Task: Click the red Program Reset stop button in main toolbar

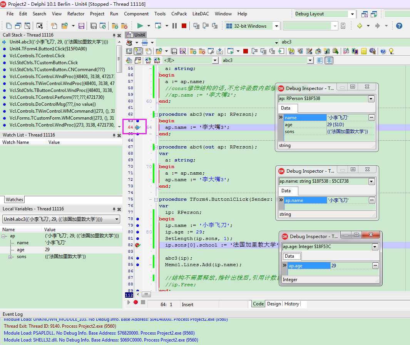Action: tap(184, 26)
